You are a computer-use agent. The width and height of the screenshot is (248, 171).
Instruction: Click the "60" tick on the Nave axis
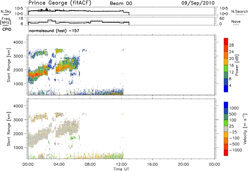(x=222, y=19)
